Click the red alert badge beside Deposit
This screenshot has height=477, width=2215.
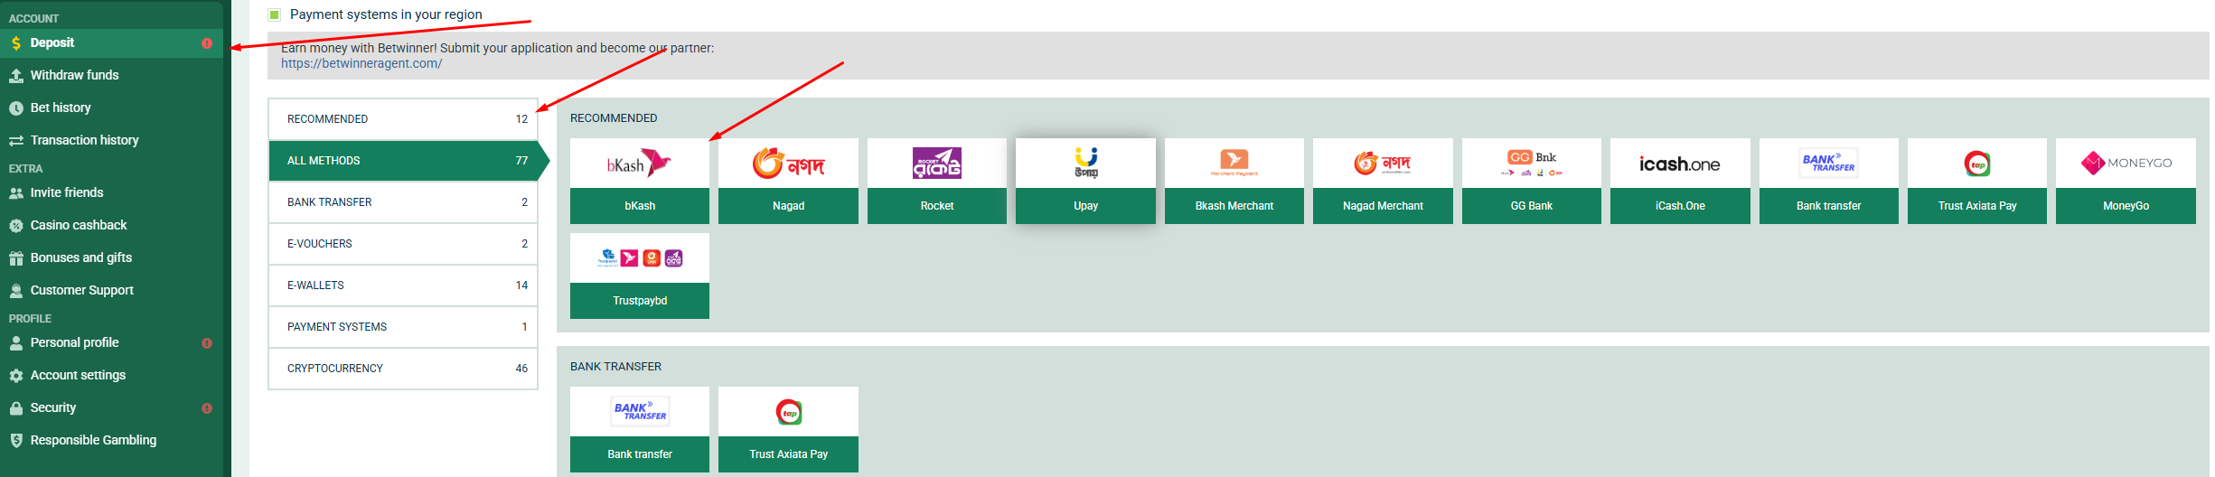(207, 43)
